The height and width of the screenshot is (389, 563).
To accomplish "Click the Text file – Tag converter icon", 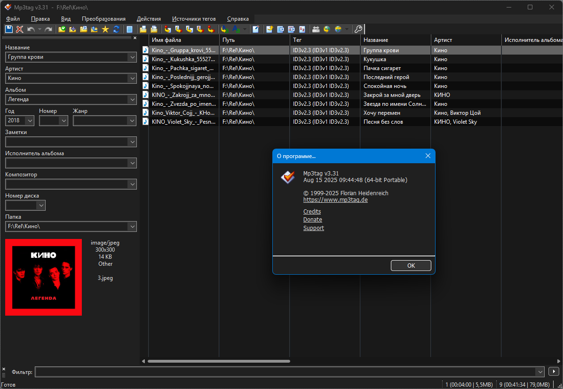I will [x=200, y=30].
